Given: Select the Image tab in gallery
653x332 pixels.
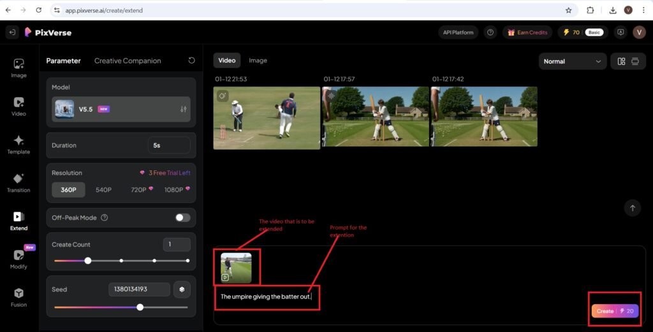Looking at the screenshot, I should coord(258,60).
